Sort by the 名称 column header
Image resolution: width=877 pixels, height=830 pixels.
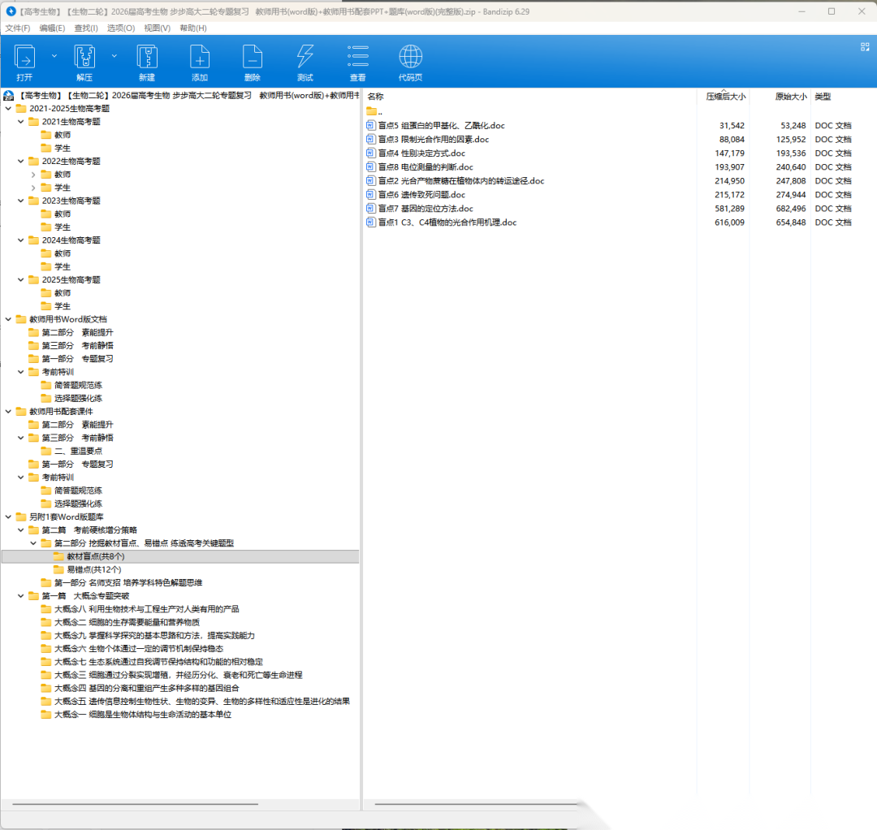[376, 97]
